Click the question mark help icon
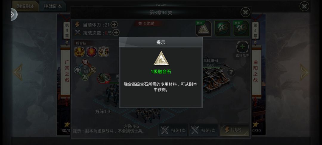 pos(231,72)
